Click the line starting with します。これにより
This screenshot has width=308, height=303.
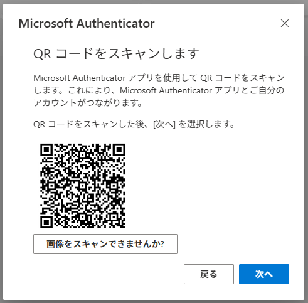click(159, 90)
